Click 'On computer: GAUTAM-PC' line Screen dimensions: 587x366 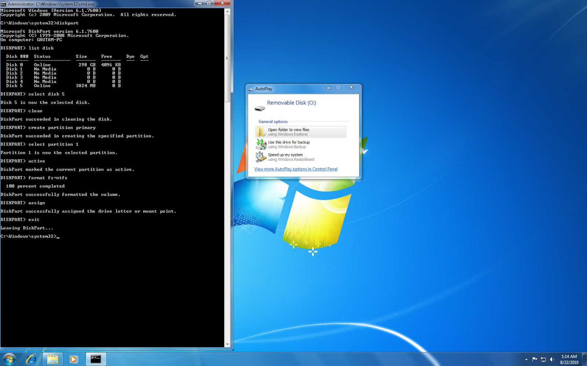tap(31, 40)
